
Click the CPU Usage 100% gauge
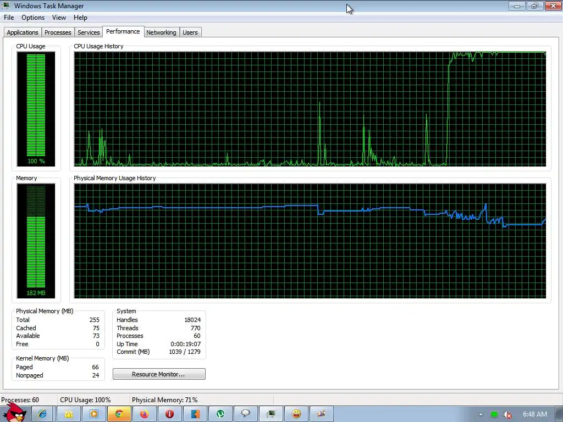[x=36, y=109]
